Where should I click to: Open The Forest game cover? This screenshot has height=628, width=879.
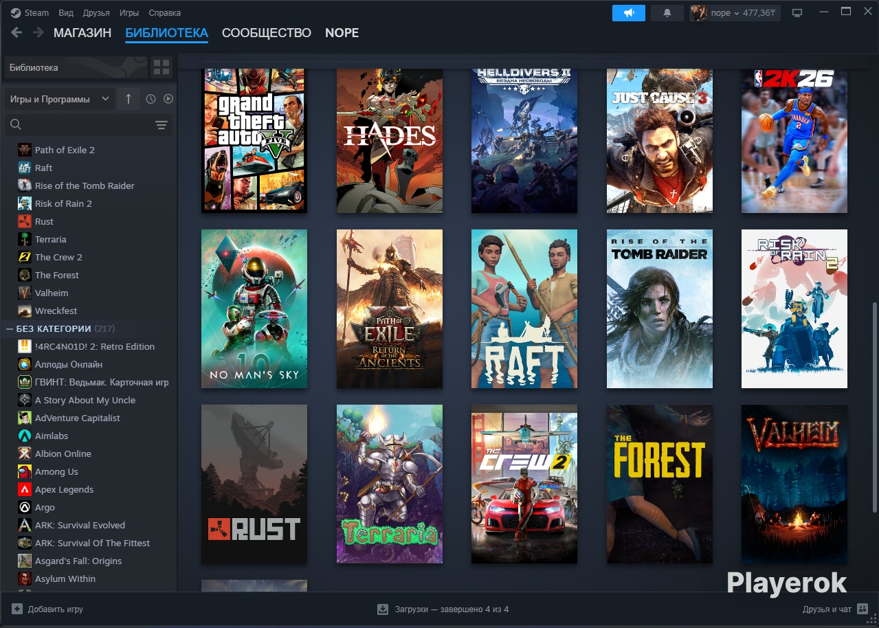(660, 484)
